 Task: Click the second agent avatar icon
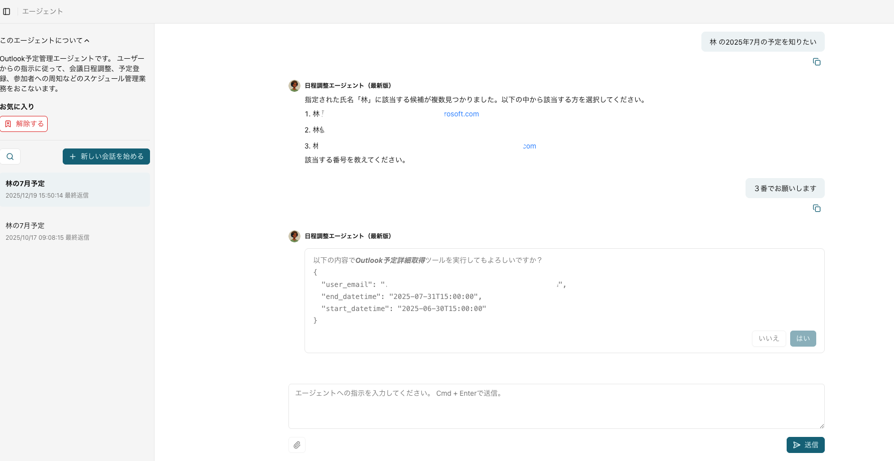click(294, 236)
